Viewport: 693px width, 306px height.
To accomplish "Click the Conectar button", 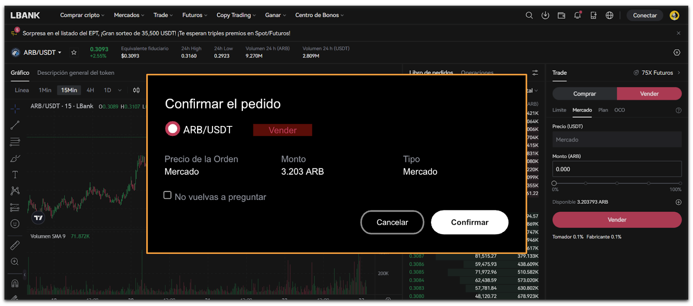I will click(644, 15).
